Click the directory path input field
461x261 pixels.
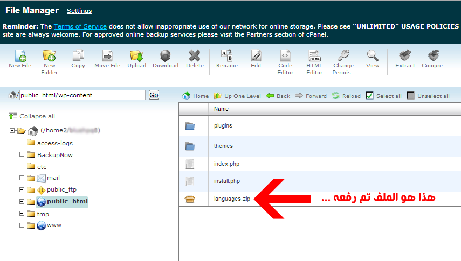[x=82, y=95]
